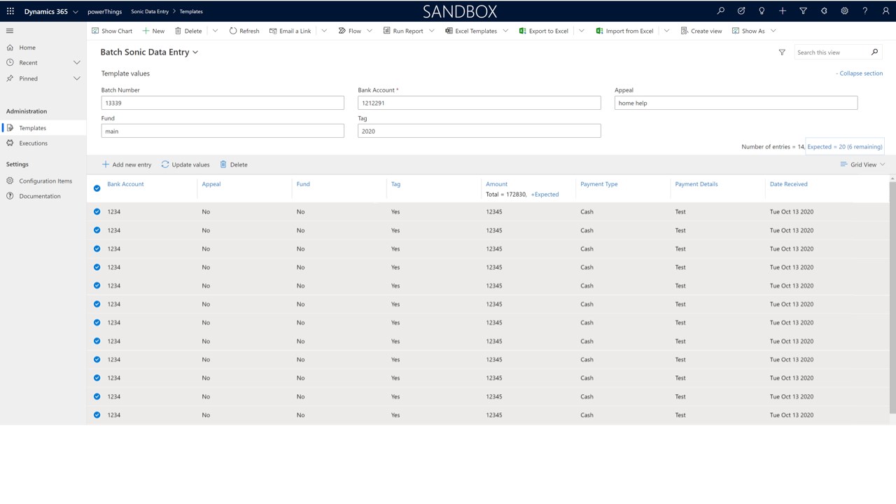Click Delete in the top command bar

point(188,31)
